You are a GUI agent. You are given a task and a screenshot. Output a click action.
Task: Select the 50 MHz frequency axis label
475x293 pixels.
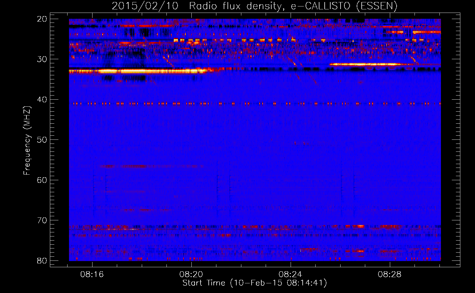pos(42,140)
